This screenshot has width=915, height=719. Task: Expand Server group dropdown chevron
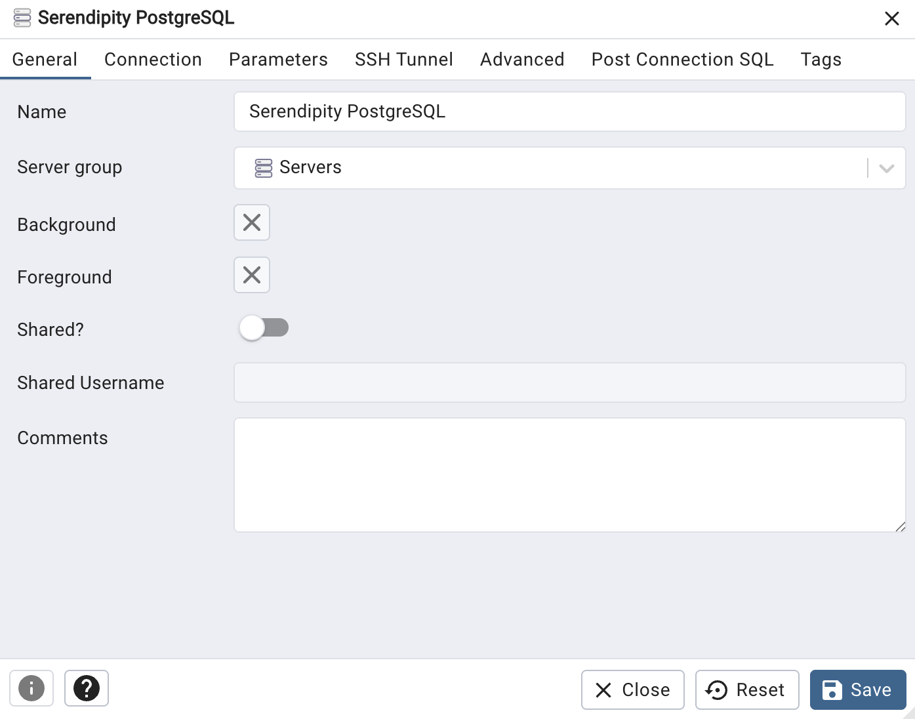(887, 168)
